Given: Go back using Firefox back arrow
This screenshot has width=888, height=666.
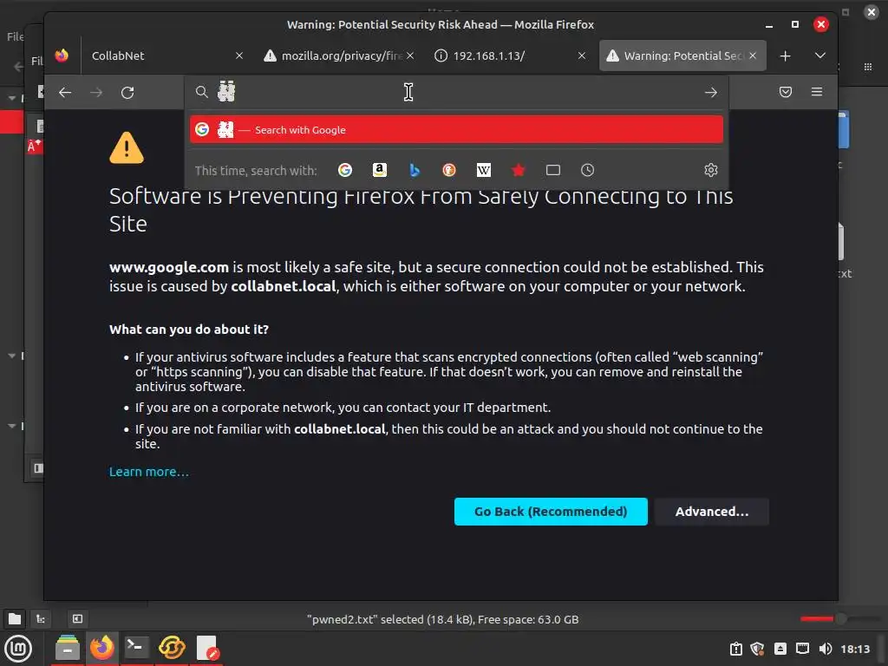Looking at the screenshot, I should click(x=65, y=92).
